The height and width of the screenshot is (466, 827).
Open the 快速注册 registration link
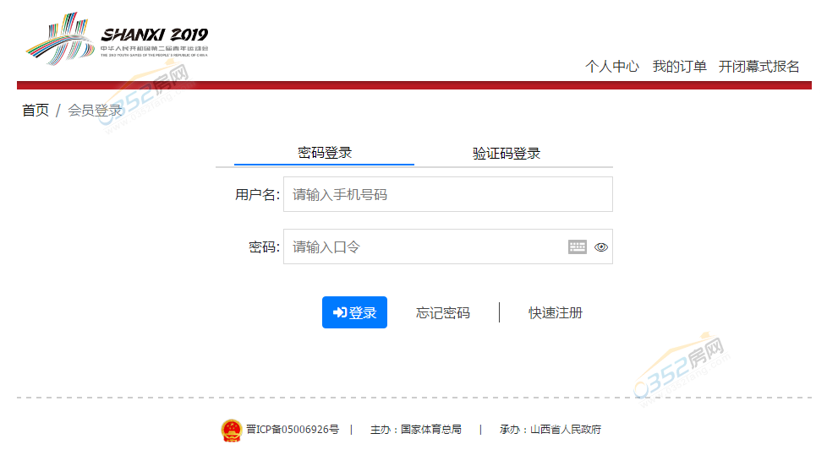click(556, 313)
